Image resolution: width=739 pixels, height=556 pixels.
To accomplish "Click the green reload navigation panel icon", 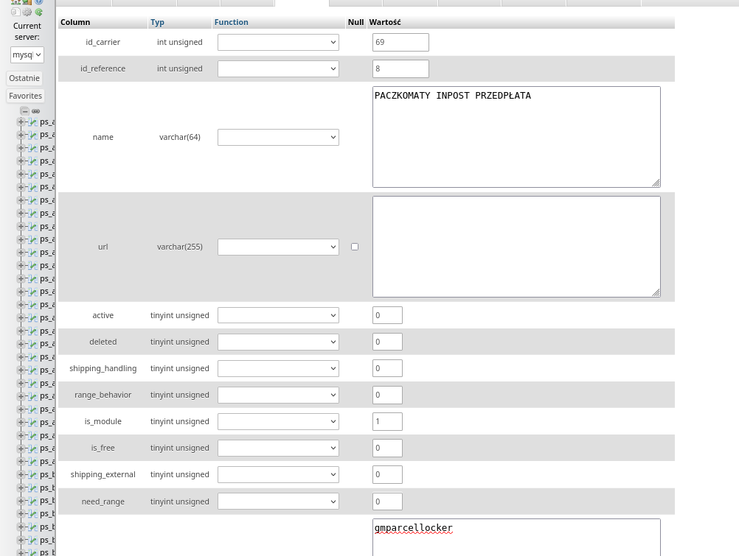I will (38, 13).
